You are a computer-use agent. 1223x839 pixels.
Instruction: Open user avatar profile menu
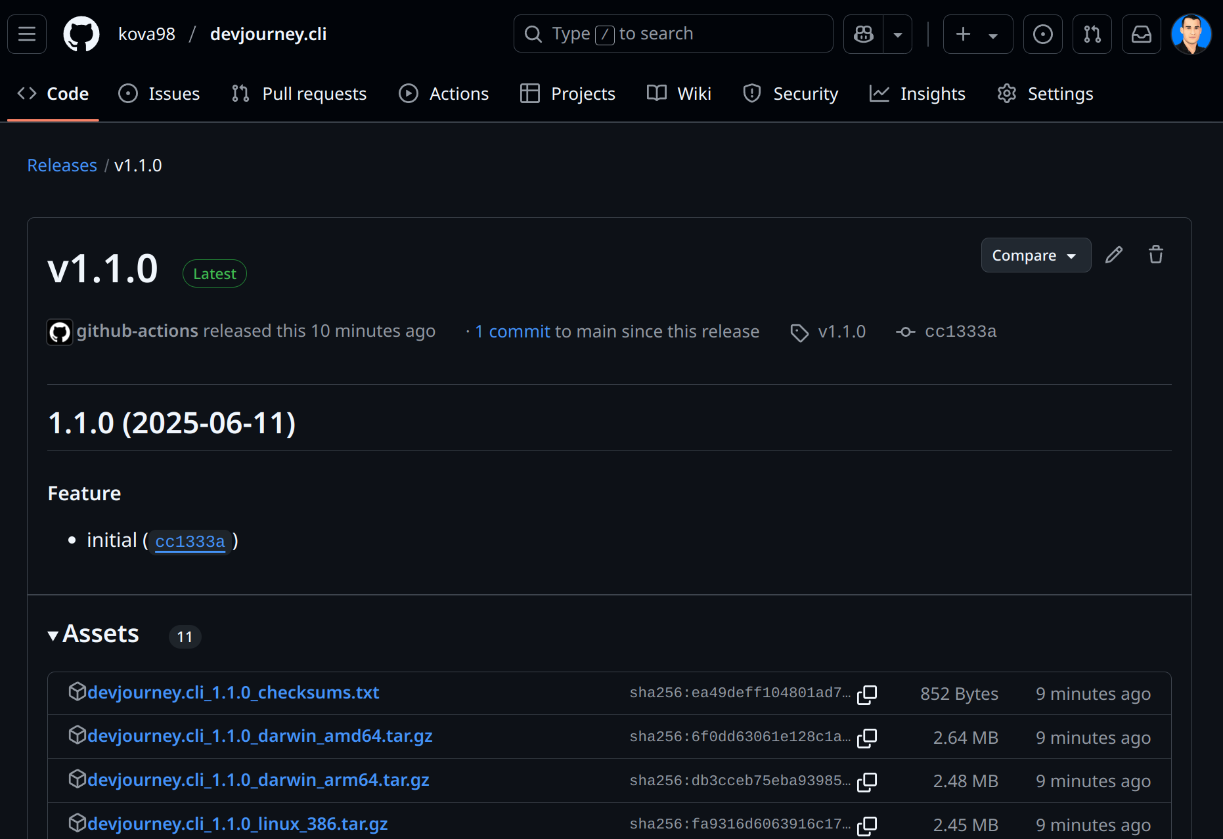(x=1191, y=34)
